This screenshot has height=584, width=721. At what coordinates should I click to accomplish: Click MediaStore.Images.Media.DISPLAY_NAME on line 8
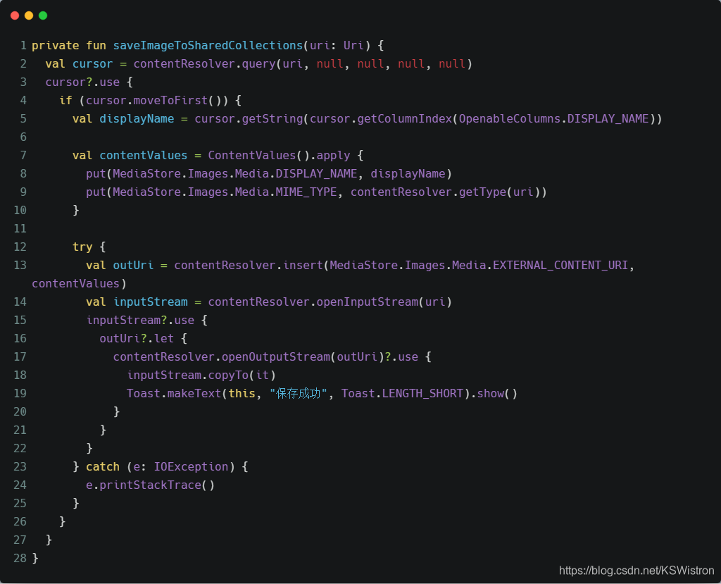point(235,174)
